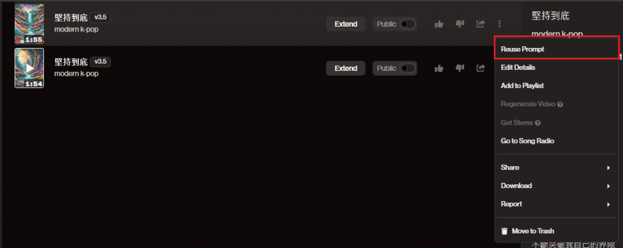This screenshot has width=623, height=248.
Task: Expand the Download submenu
Action: [555, 186]
